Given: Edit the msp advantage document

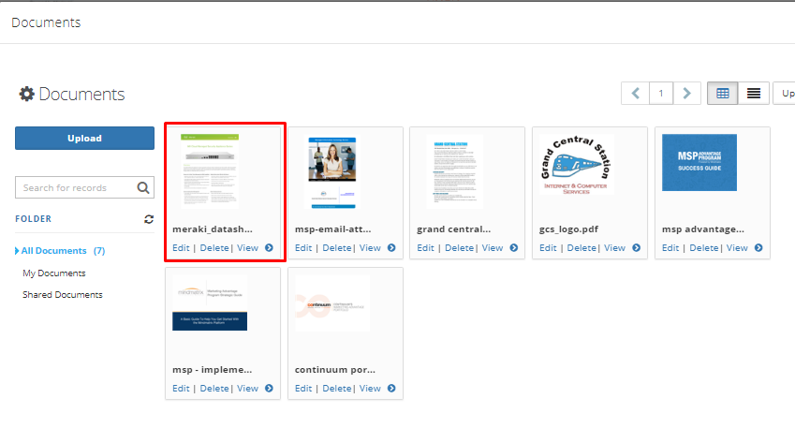Looking at the screenshot, I should click(670, 248).
